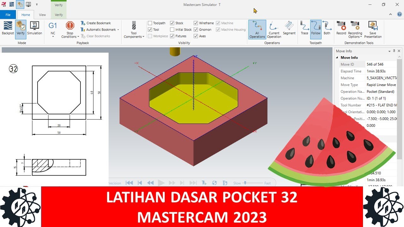
Task: Open the Help question mark icon
Action: coord(399,15)
